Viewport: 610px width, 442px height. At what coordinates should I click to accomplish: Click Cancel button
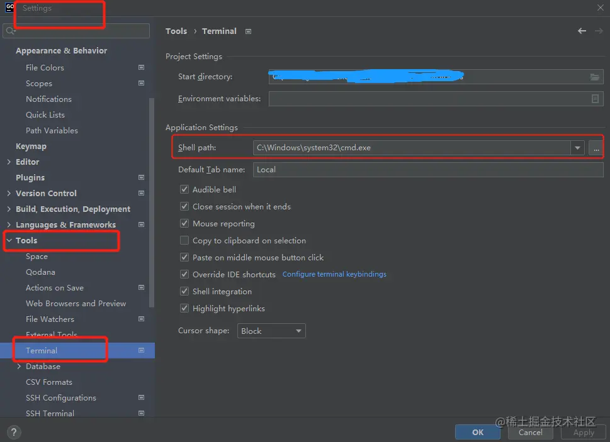530,433
